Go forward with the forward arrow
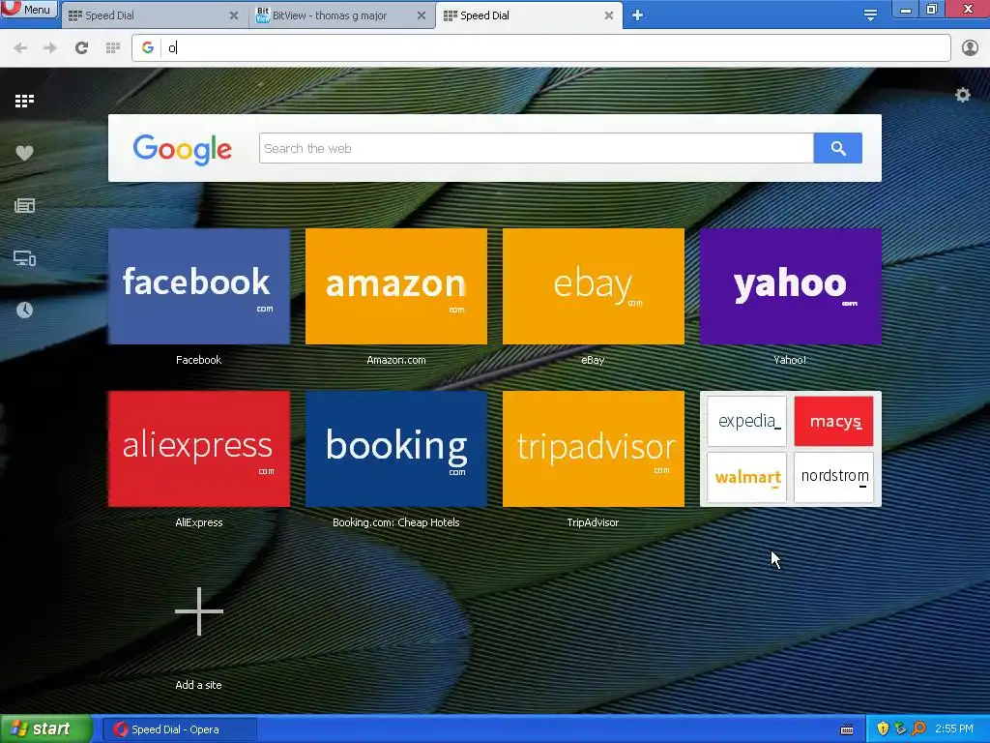 50,48
